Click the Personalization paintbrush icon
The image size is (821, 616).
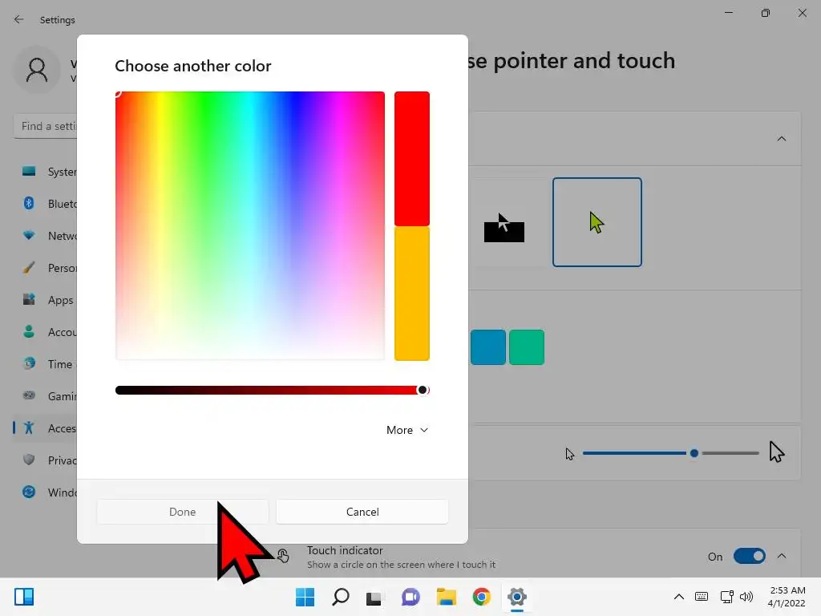(x=29, y=268)
